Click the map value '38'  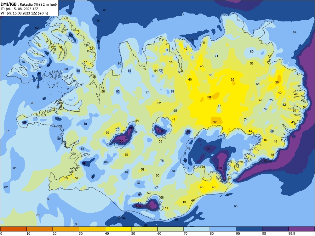point(209,97)
